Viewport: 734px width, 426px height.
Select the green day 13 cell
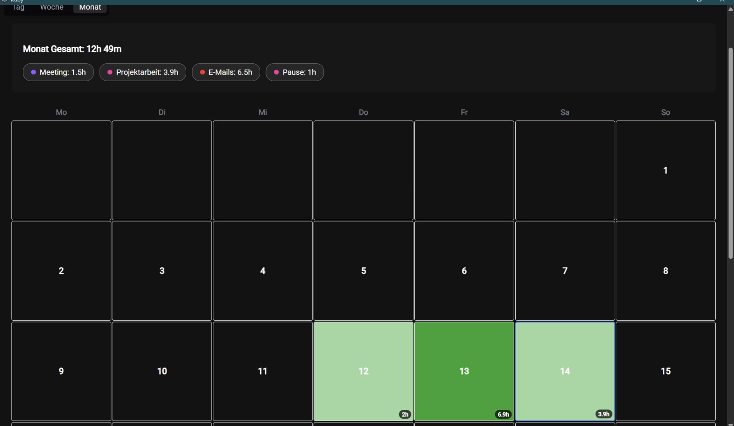464,371
